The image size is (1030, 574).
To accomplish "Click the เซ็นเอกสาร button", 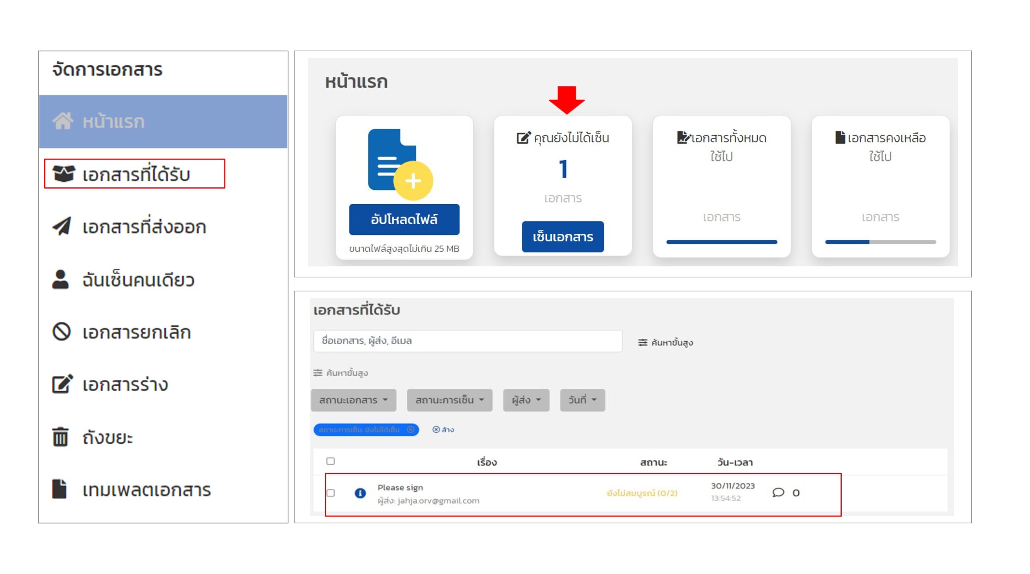I will click(x=562, y=237).
